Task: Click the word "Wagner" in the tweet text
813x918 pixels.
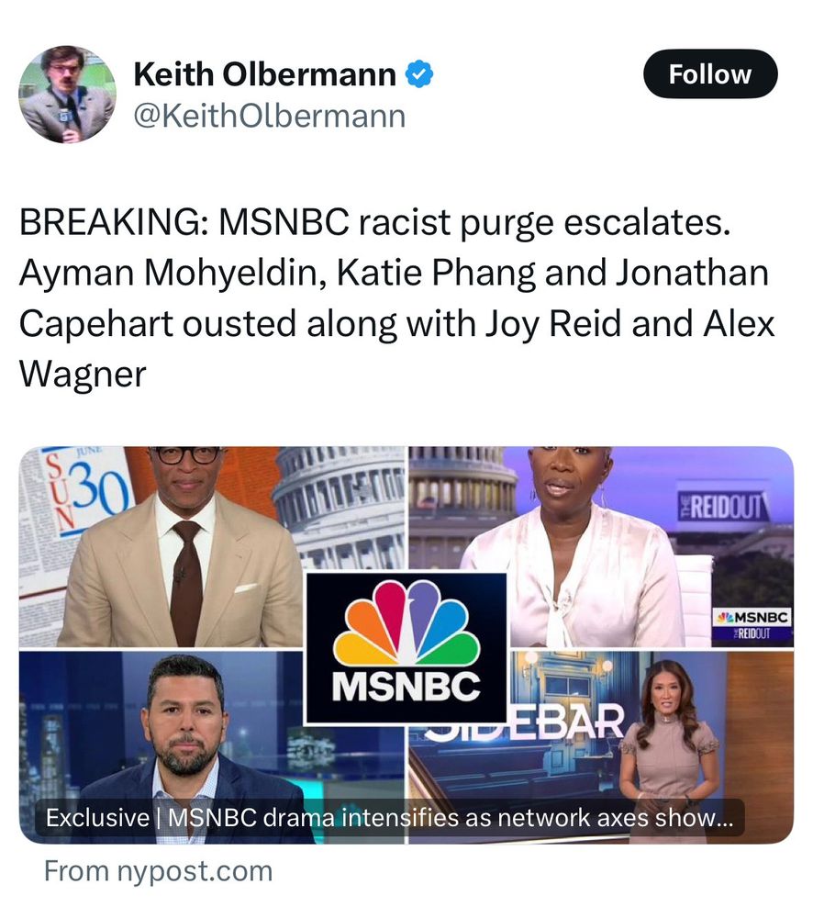Action: pos(83,375)
